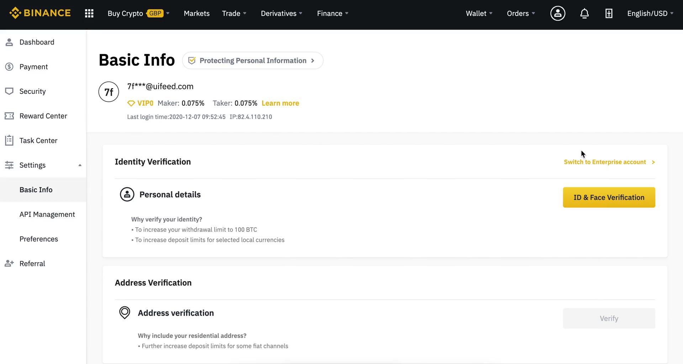Open the apps grid menu icon
The height and width of the screenshot is (364, 683).
point(89,14)
